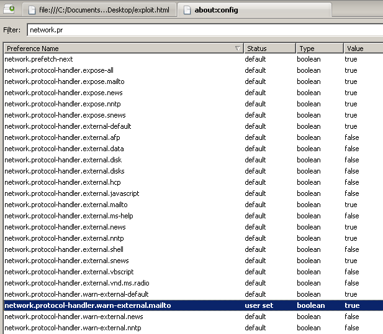Select network.protocol-handler.expose.snews row

(x=193, y=115)
